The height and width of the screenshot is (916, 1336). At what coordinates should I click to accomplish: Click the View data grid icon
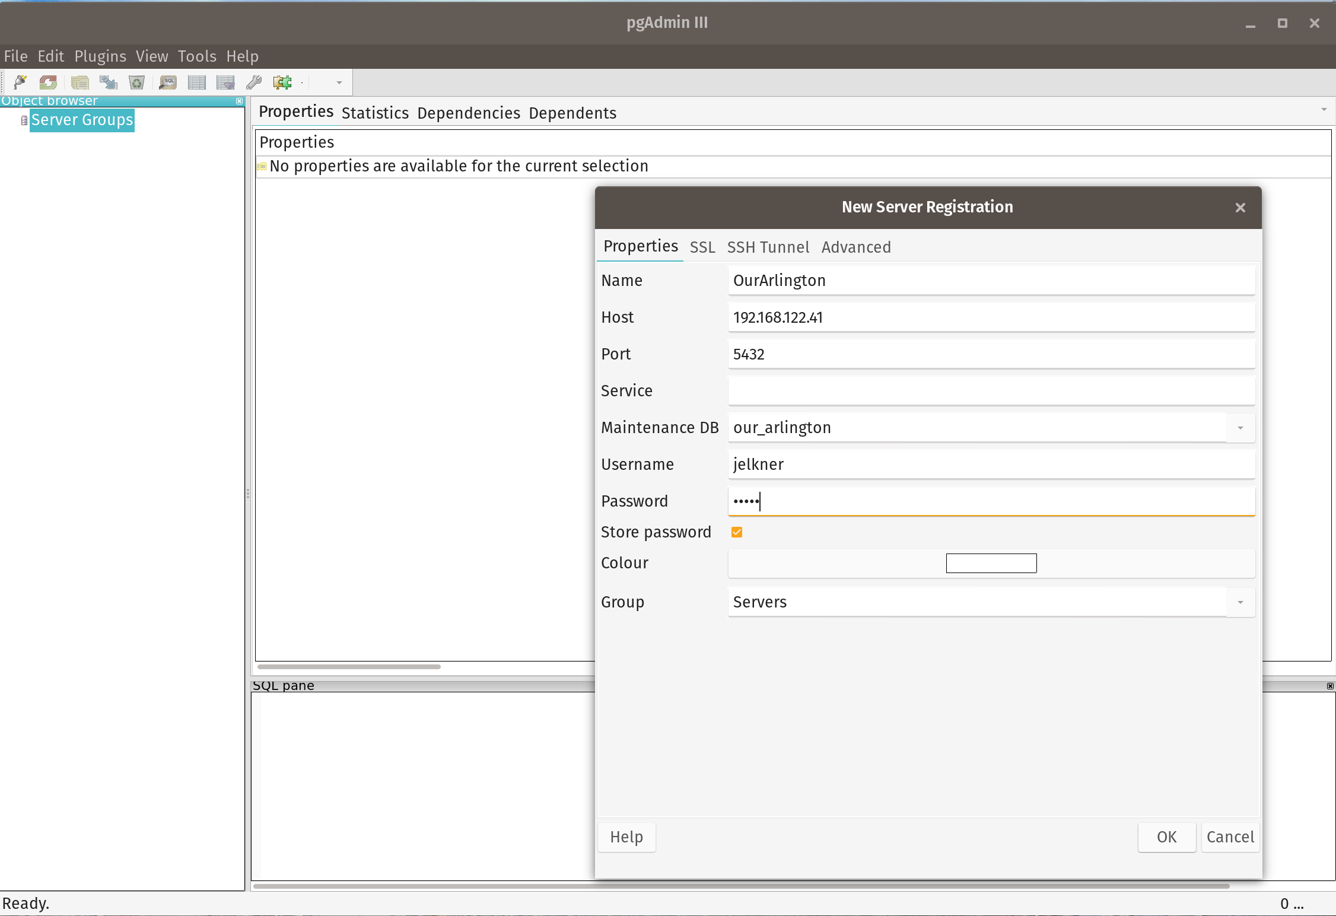tap(196, 82)
